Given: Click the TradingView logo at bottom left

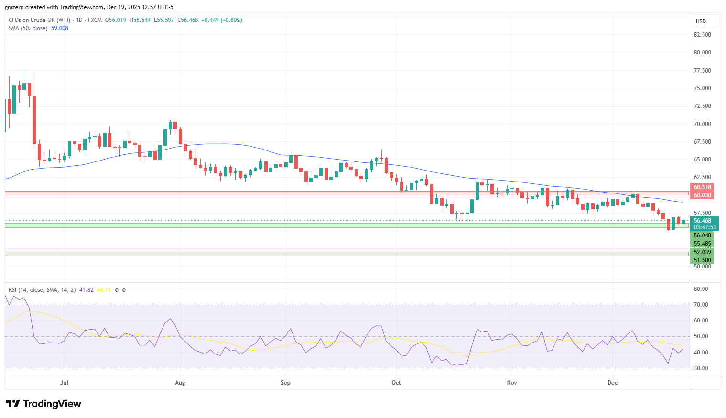Looking at the screenshot, I should click(x=43, y=404).
